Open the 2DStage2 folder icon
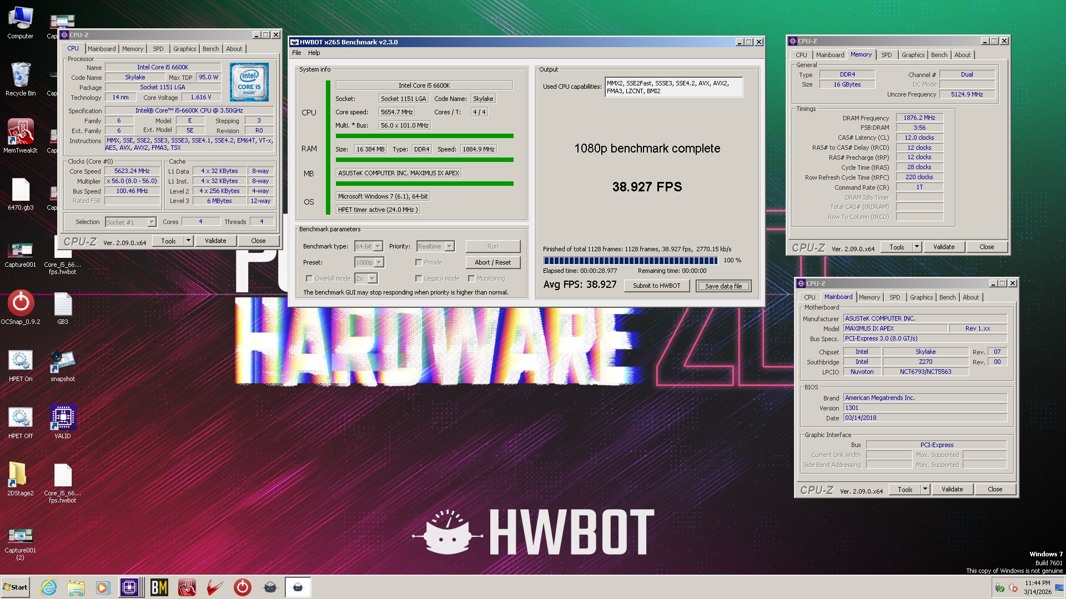Image resolution: width=1066 pixels, height=599 pixels. pos(21,479)
